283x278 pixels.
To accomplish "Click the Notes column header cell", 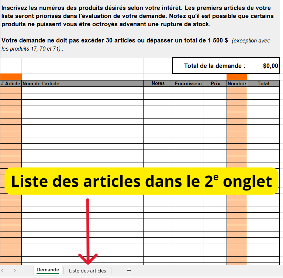I will (158, 83).
